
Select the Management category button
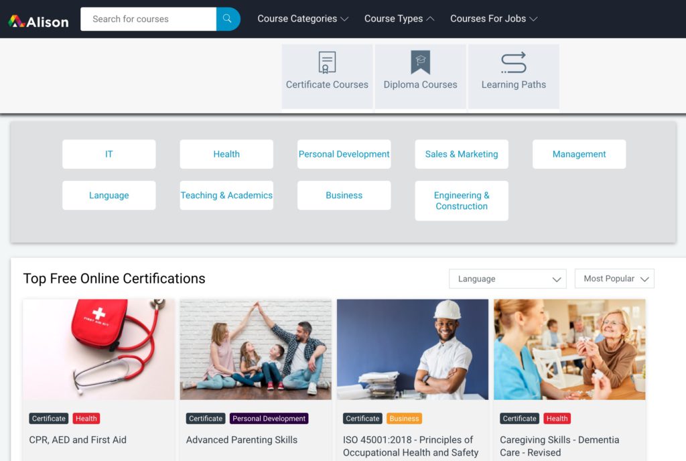pyautogui.click(x=579, y=154)
